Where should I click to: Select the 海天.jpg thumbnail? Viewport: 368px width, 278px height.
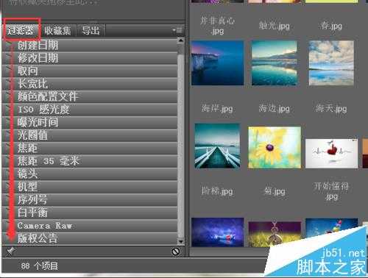[331, 63]
